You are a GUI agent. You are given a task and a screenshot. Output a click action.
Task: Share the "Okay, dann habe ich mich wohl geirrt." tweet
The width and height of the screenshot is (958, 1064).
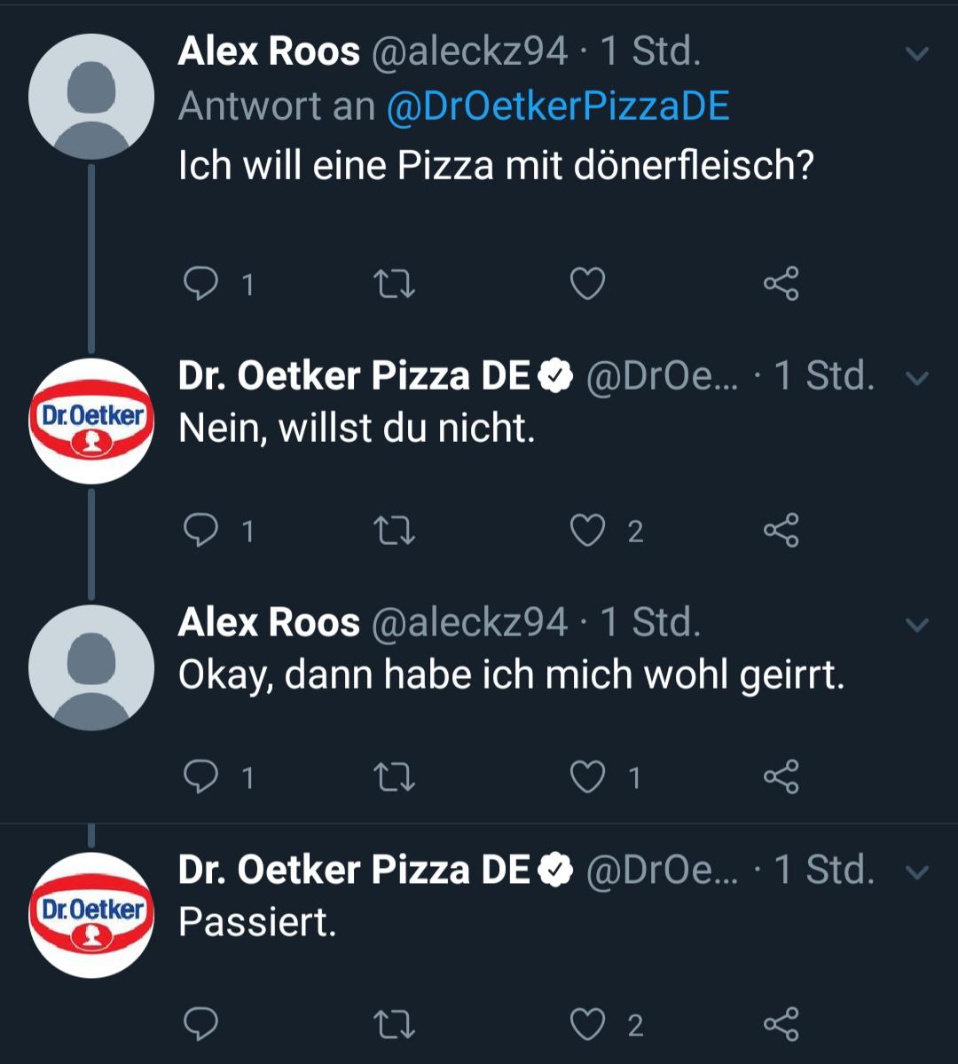coord(781,777)
